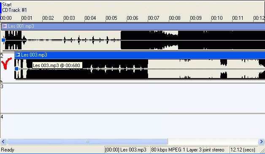Image resolution: width=265 pixels, height=154 pixels.
Task: Select the Les 001.mp3 clip title bar
Action: point(133,27)
